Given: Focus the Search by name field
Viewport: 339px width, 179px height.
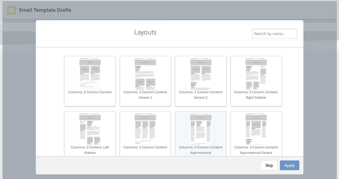Looking at the screenshot, I should (274, 34).
